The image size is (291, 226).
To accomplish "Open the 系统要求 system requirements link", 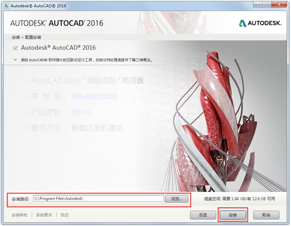I will pos(43,215).
